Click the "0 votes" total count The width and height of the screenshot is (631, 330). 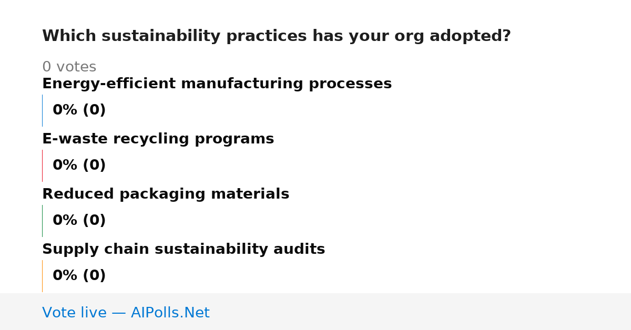click(x=69, y=67)
